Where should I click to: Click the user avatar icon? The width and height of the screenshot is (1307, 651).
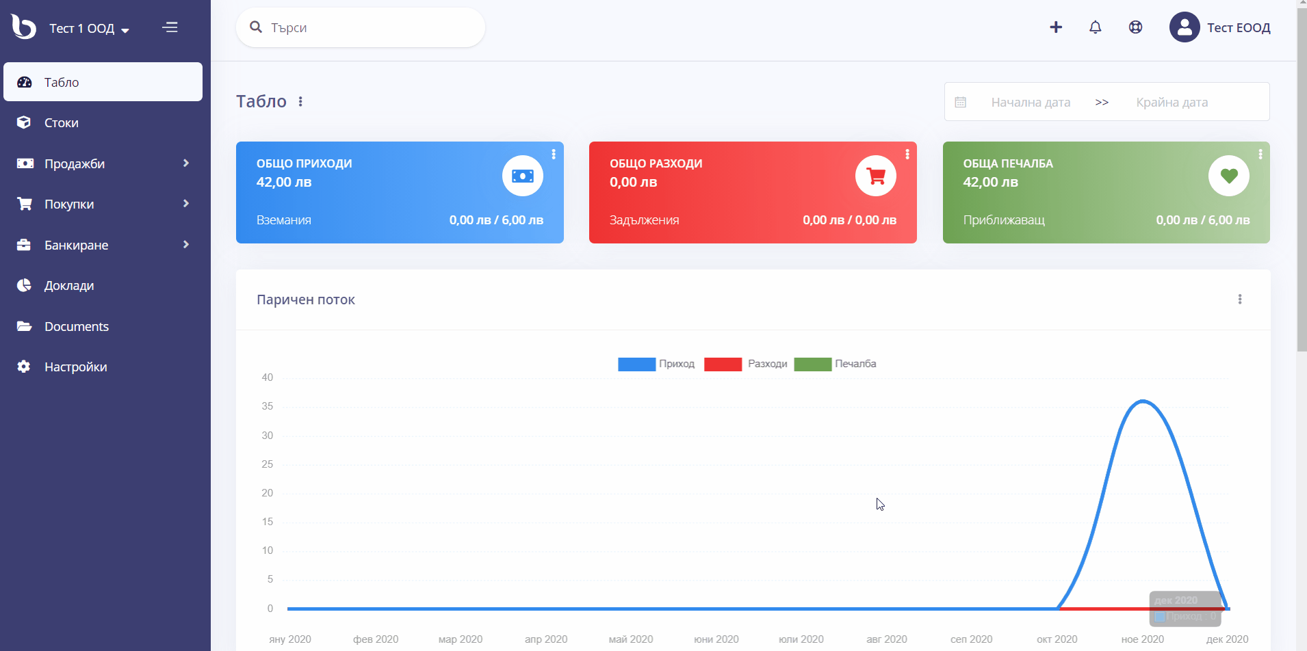pyautogui.click(x=1185, y=27)
